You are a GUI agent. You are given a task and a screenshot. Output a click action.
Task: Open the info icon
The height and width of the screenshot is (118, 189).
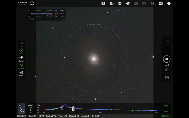pyautogui.click(x=169, y=4)
